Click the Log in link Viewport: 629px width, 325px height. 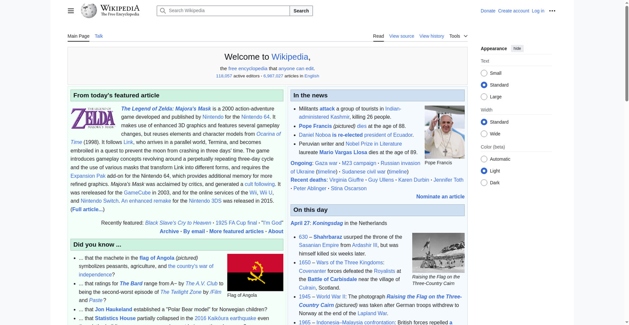point(538,11)
